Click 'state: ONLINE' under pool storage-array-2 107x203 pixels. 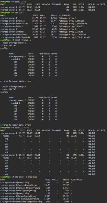click(x=9, y=89)
